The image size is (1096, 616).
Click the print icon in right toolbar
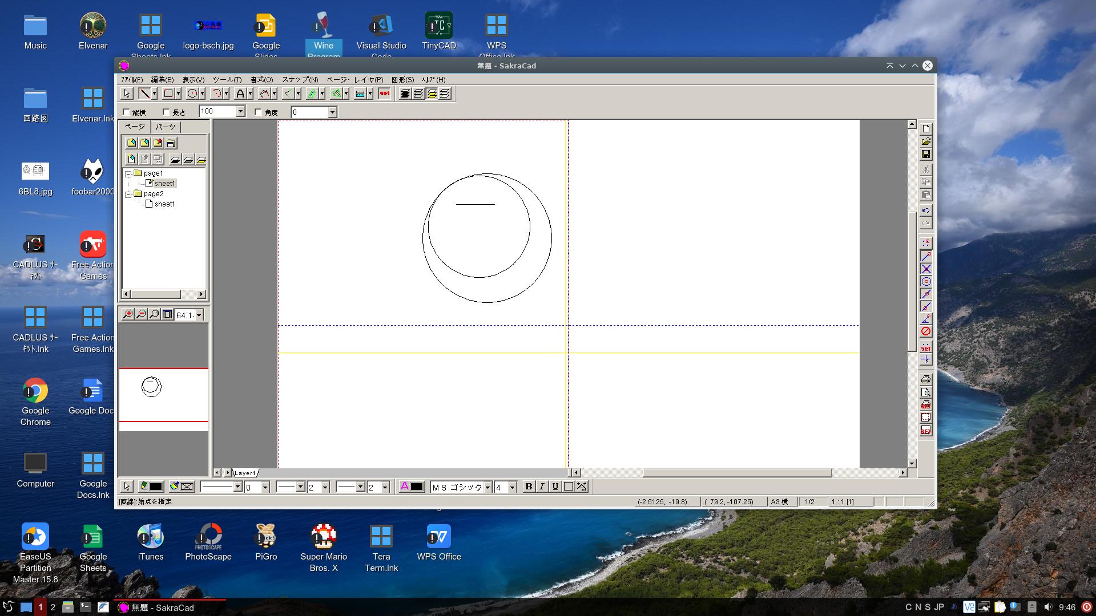pos(926,379)
